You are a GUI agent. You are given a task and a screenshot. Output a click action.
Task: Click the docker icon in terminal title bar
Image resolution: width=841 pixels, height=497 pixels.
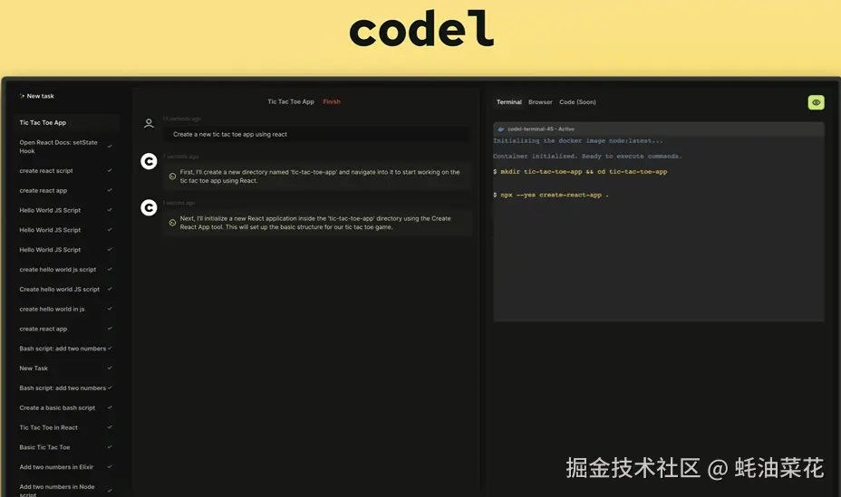pyautogui.click(x=501, y=129)
